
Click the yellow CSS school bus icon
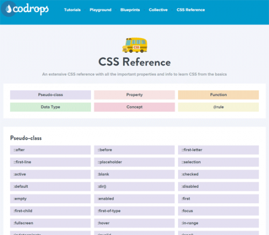(134, 45)
